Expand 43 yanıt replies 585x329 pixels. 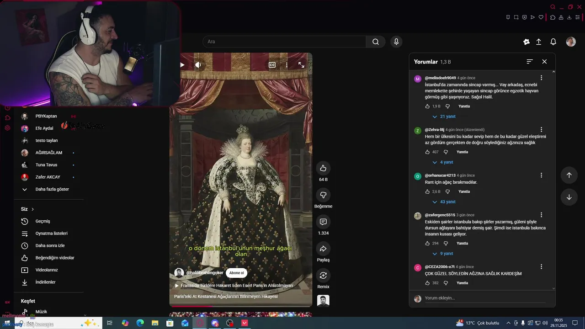tap(444, 202)
